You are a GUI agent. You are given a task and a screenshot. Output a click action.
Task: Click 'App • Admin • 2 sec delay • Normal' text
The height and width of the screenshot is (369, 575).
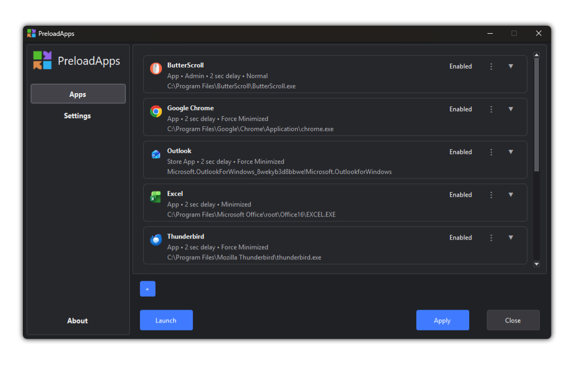tap(217, 76)
